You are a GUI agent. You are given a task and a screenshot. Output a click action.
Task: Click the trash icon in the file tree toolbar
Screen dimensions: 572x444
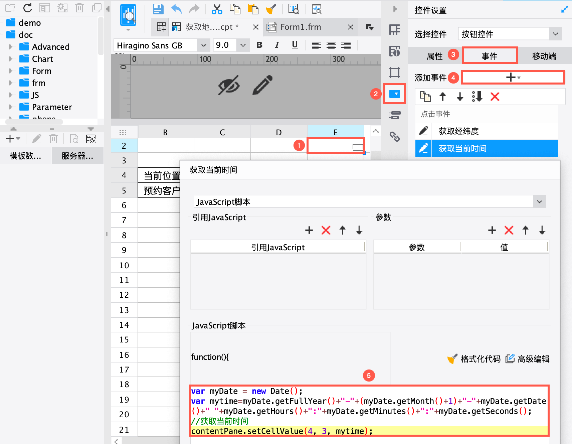79,8
